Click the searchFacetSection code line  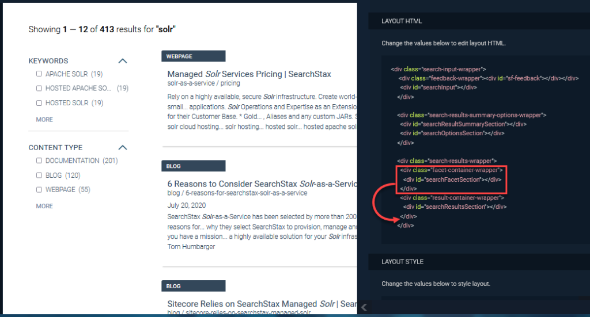coord(452,179)
